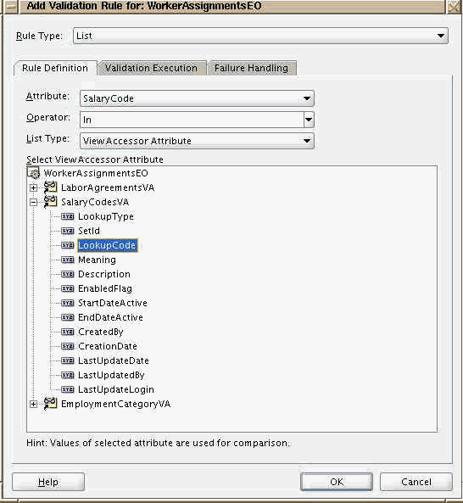Click the attribute icon beside LastUpdateDate
This screenshot has height=503, width=463.
tap(68, 360)
